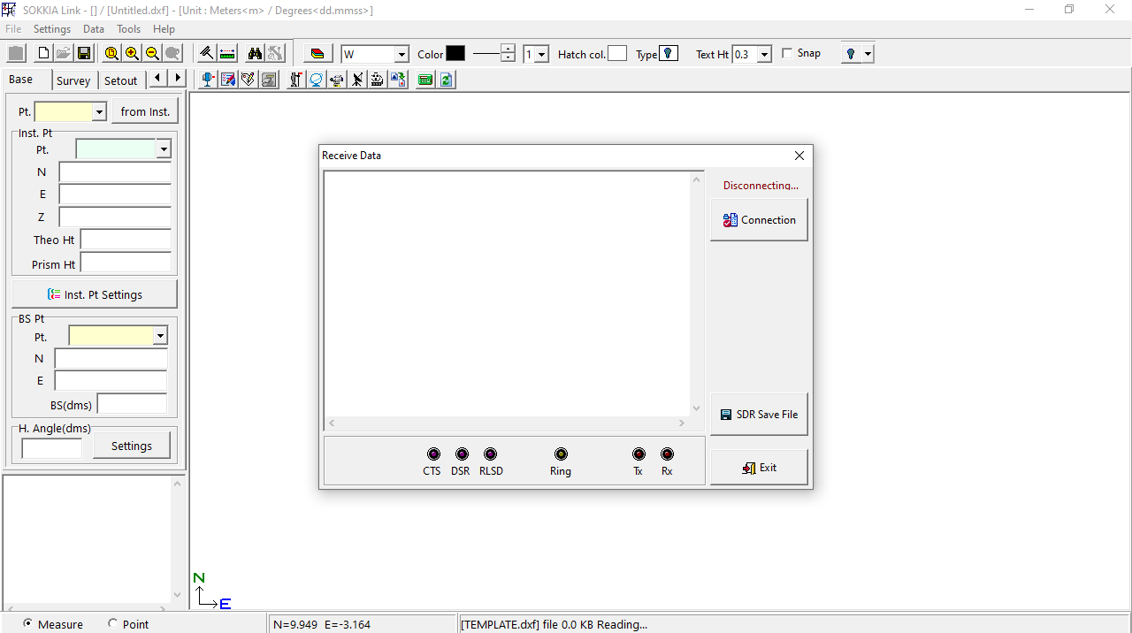This screenshot has height=633, width=1132.
Task: Click the blue globe icon
Action: point(316,80)
